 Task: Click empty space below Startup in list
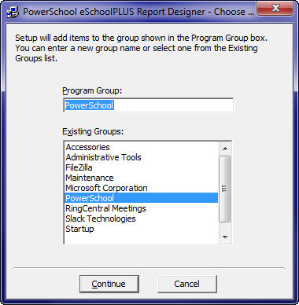pyautogui.click(x=141, y=238)
